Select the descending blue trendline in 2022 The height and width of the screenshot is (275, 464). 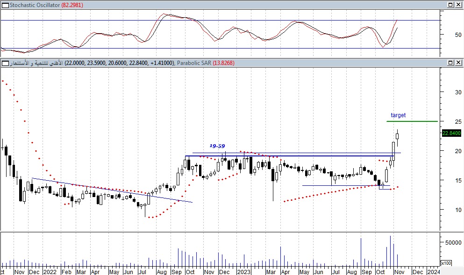click(112, 190)
